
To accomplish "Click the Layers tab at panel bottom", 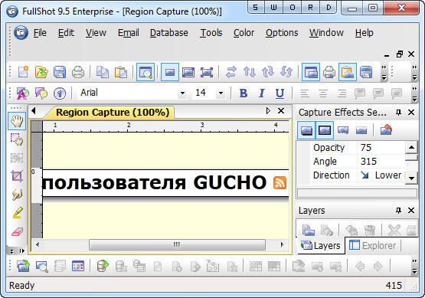I will tap(321, 245).
